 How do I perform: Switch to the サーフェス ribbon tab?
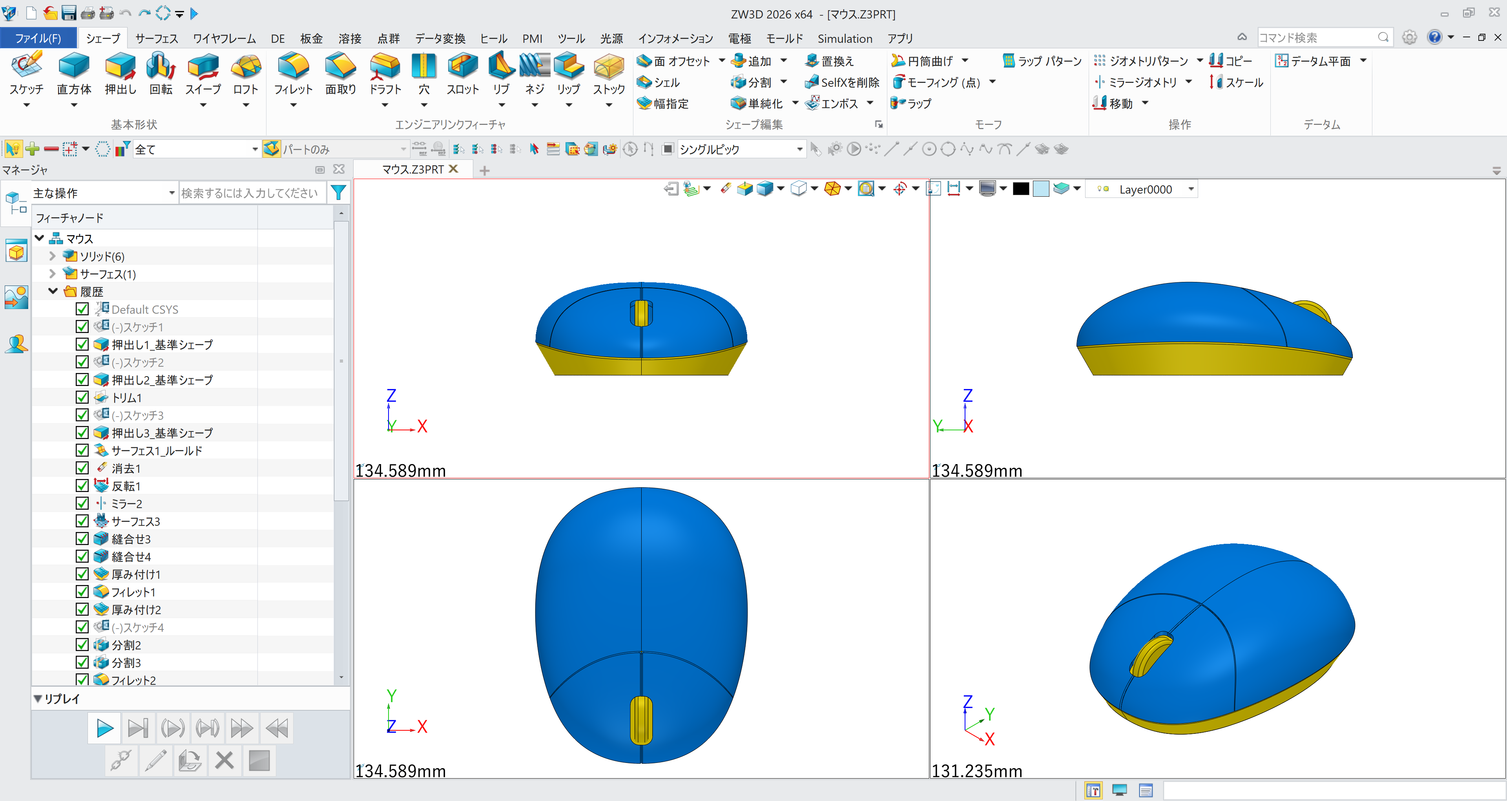pos(156,38)
